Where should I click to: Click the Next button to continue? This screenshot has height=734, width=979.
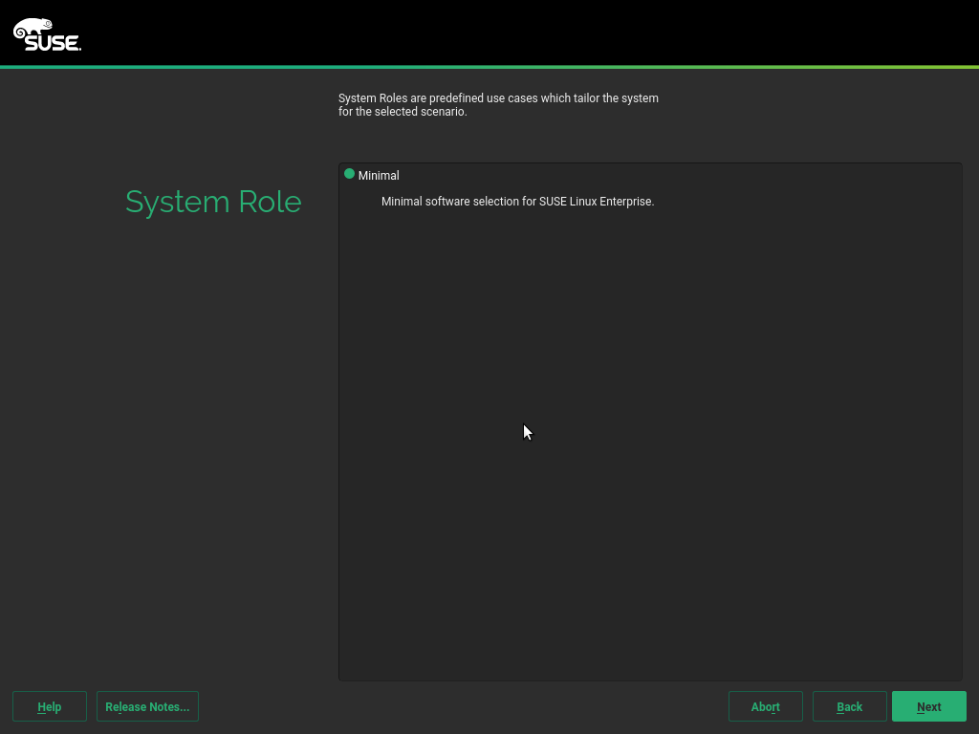point(928,706)
